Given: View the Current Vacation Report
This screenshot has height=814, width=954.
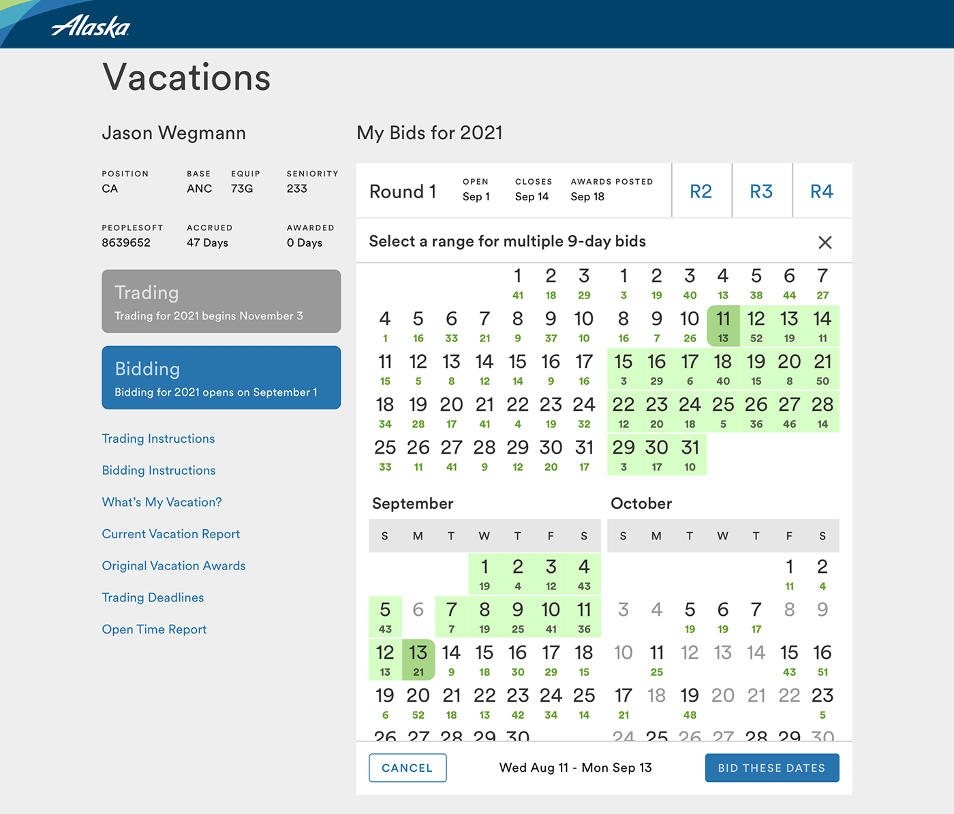Looking at the screenshot, I should 171,534.
